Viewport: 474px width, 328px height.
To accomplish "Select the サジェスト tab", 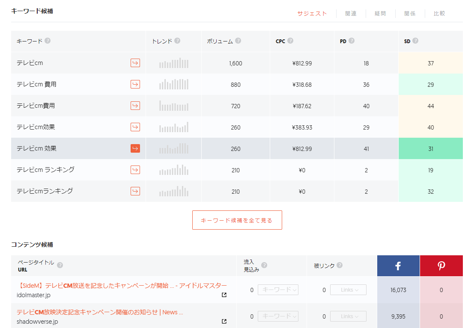I will click(x=312, y=14).
